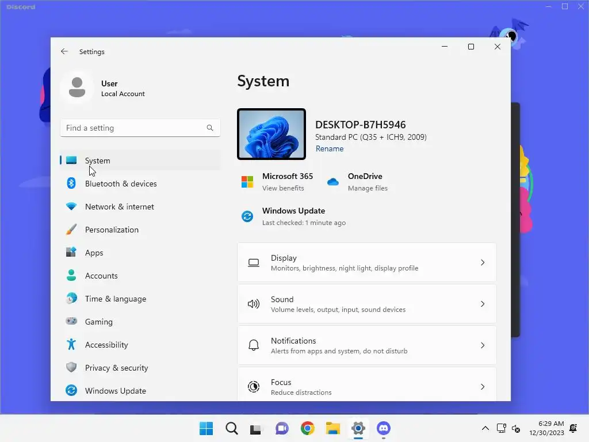Click the Display laptop icon

[254, 262]
